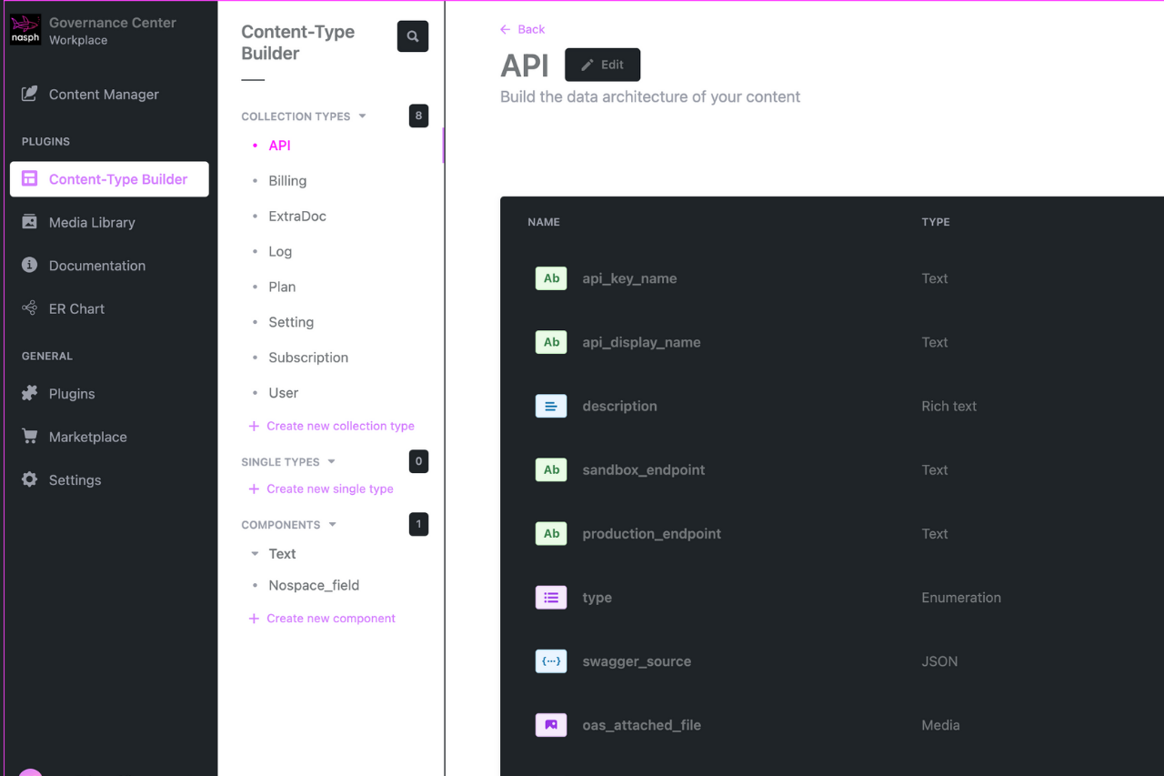Image resolution: width=1164 pixels, height=776 pixels.
Task: Click the Enumeration icon beside the type field
Action: [551, 598]
